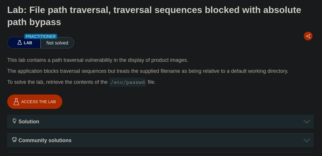The height and width of the screenshot is (156, 322).
Task: Click the sentence about blocked traversal sequences
Action: (x=147, y=71)
